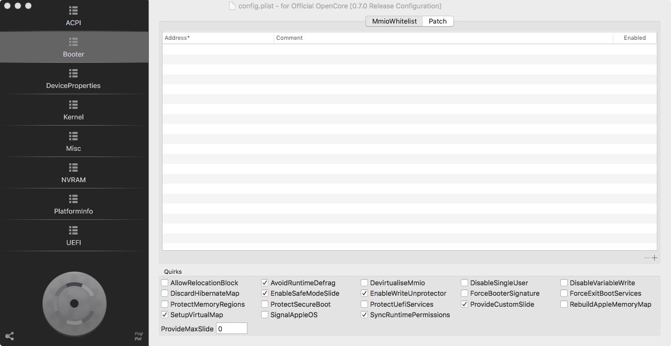Viewport: 671px width, 346px height.
Task: Enable DevirtualiseMmio quirk
Action: click(365, 283)
